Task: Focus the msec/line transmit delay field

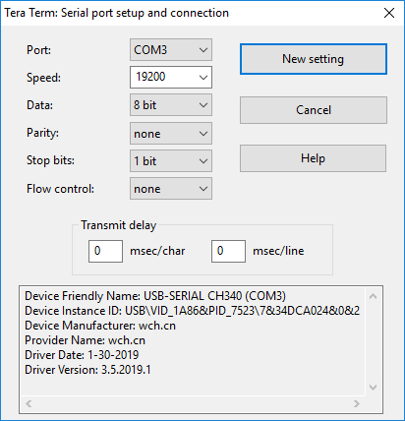Action: pos(228,251)
